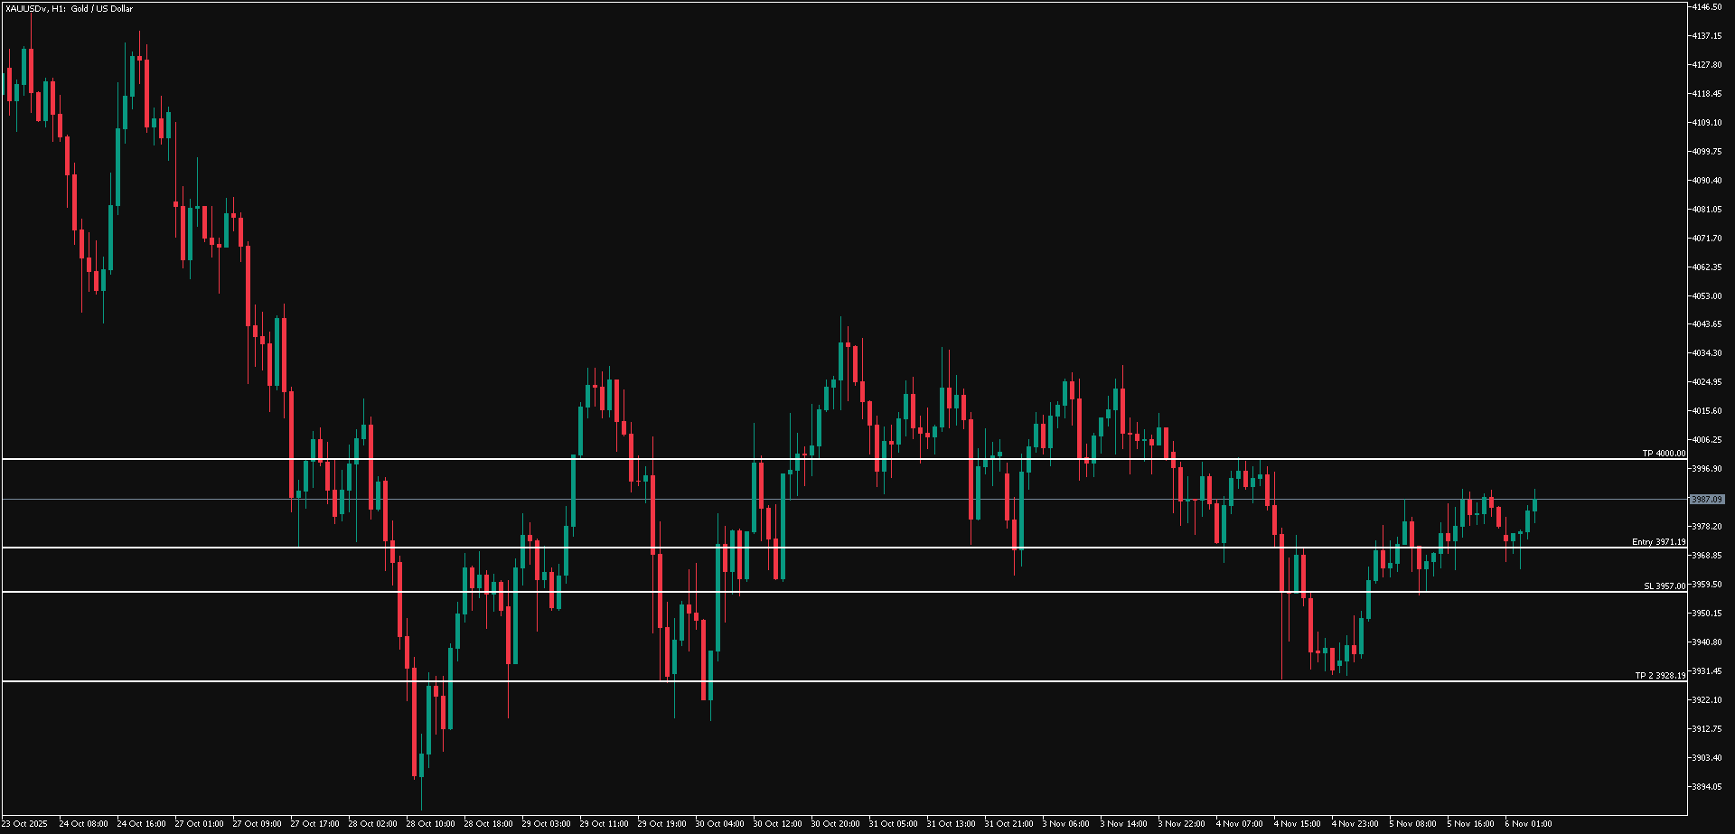Select the TP 4000.00 line label
This screenshot has width=1735, height=834.
tap(1664, 454)
